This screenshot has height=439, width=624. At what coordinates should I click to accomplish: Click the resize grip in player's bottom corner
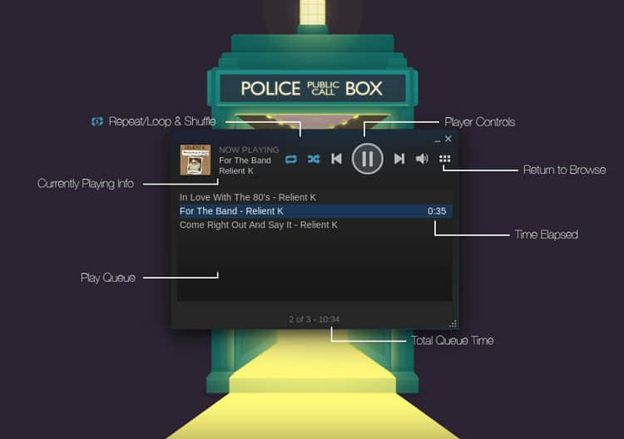pos(453,323)
